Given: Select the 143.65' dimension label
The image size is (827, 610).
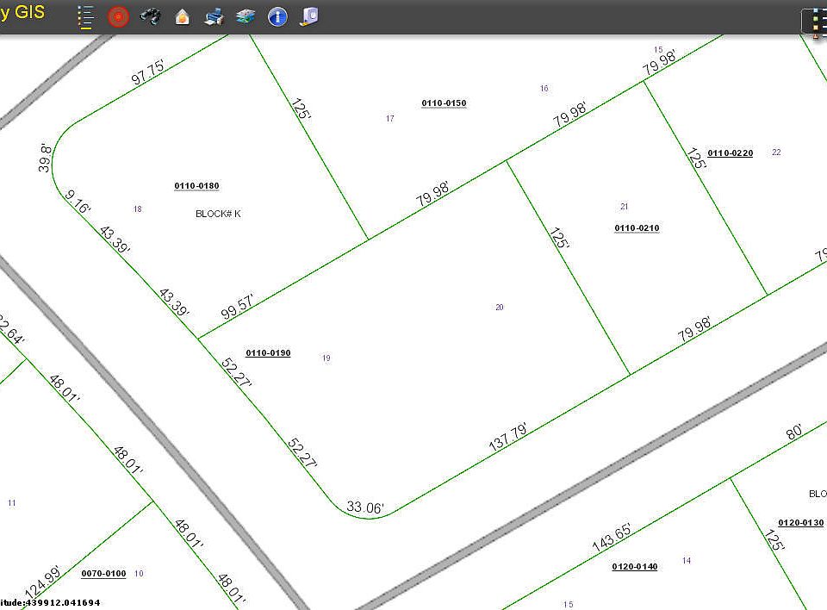Looking at the screenshot, I should 612,538.
